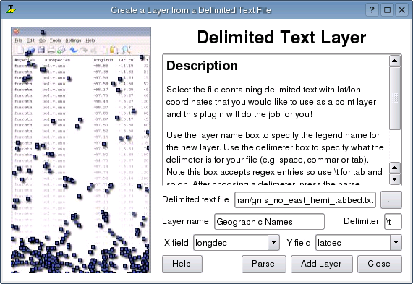Click the Parse button
The height and width of the screenshot is (284, 413).
[x=264, y=264]
